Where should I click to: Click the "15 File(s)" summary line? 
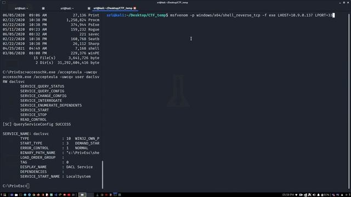(x=66, y=58)
